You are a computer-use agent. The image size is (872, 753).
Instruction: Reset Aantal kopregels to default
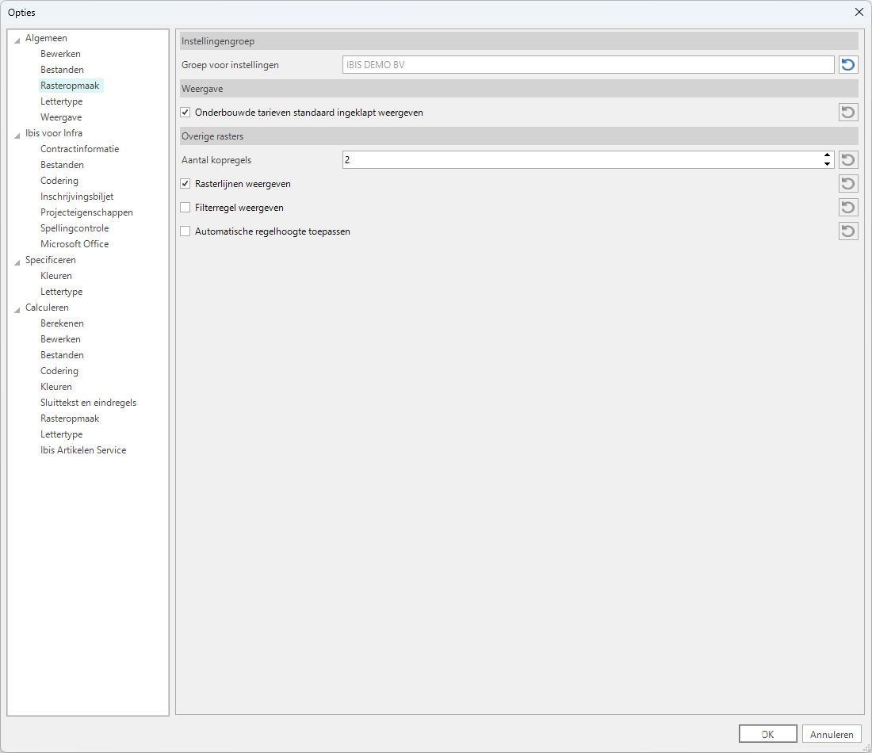[848, 160]
